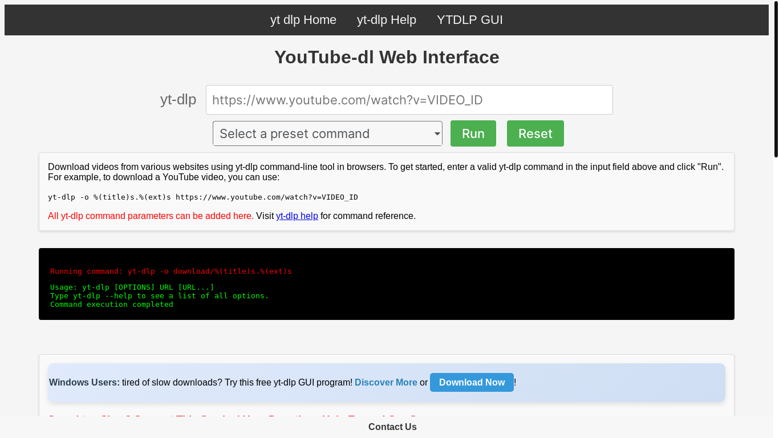Click Contact Us in footer bar

click(x=392, y=427)
